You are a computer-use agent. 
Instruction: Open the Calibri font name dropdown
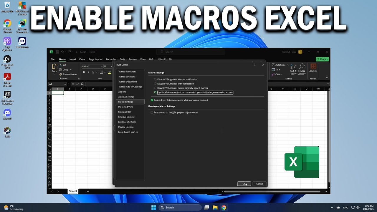click(102, 67)
